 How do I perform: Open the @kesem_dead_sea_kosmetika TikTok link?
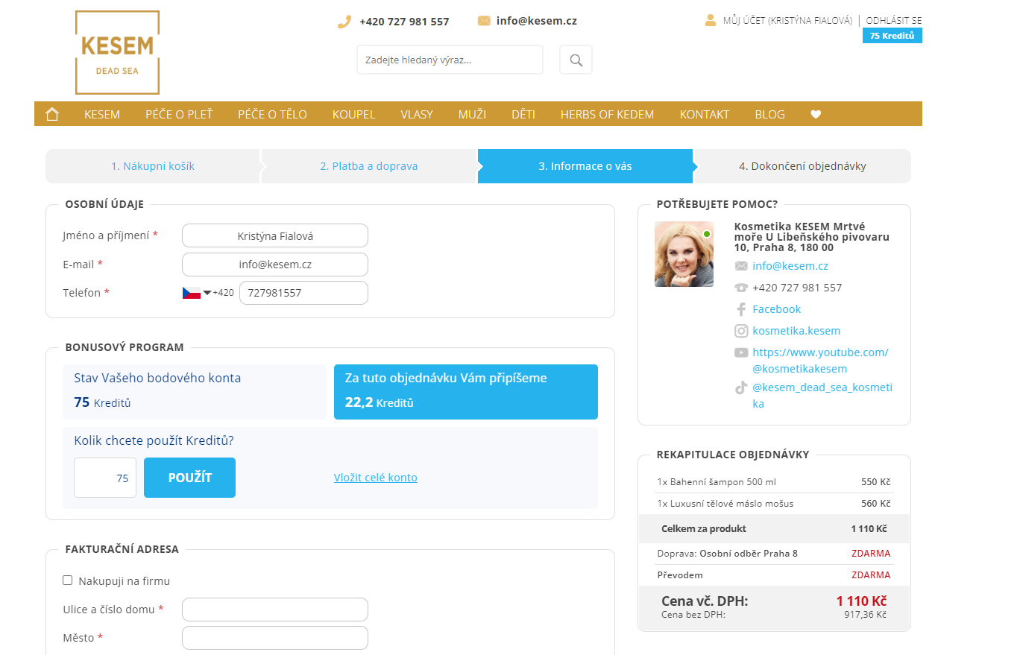822,396
